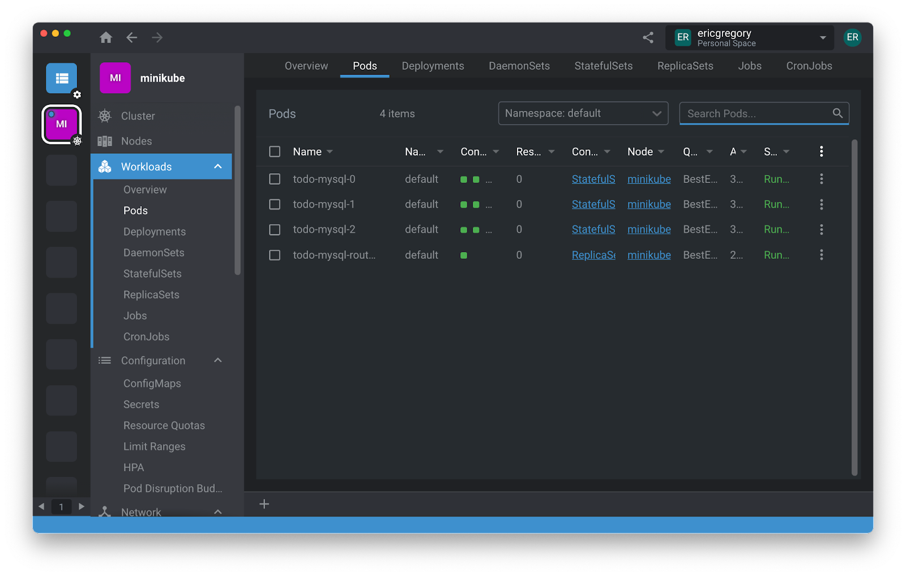Open the column options menu in the table header
Viewport: 906px width, 576px height.
click(x=821, y=151)
